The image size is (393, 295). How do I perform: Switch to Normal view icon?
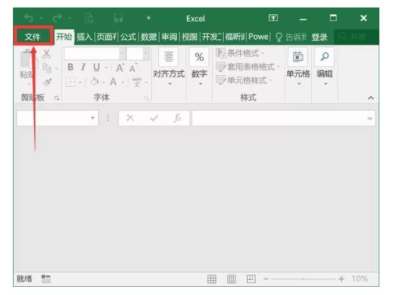click(212, 279)
